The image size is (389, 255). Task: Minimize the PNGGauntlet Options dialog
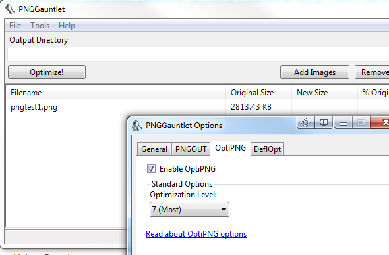tap(344, 122)
